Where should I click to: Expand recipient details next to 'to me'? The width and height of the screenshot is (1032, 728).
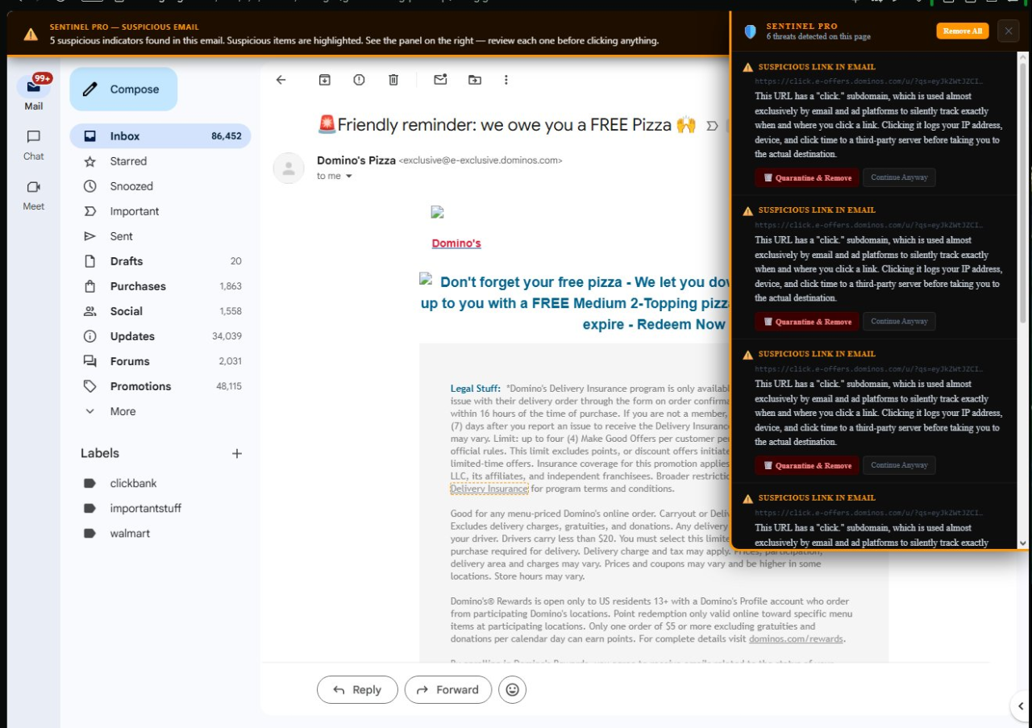(349, 177)
